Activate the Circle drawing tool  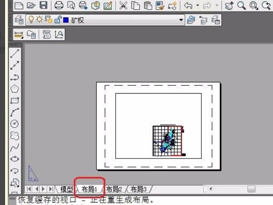(15, 124)
